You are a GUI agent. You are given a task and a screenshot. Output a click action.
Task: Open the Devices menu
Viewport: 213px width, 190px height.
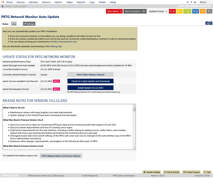coord(21,2)
